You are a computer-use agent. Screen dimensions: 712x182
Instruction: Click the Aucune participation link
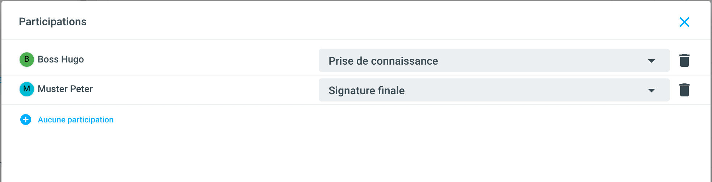[76, 120]
